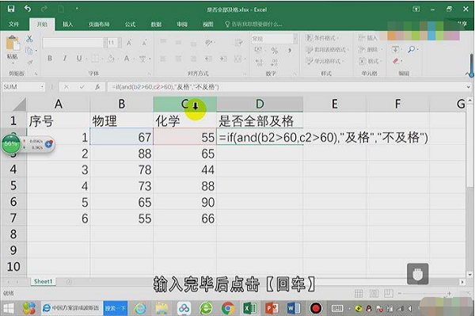Open the 插入 ribbon tab
The height and width of the screenshot is (316, 475).
[x=67, y=25]
